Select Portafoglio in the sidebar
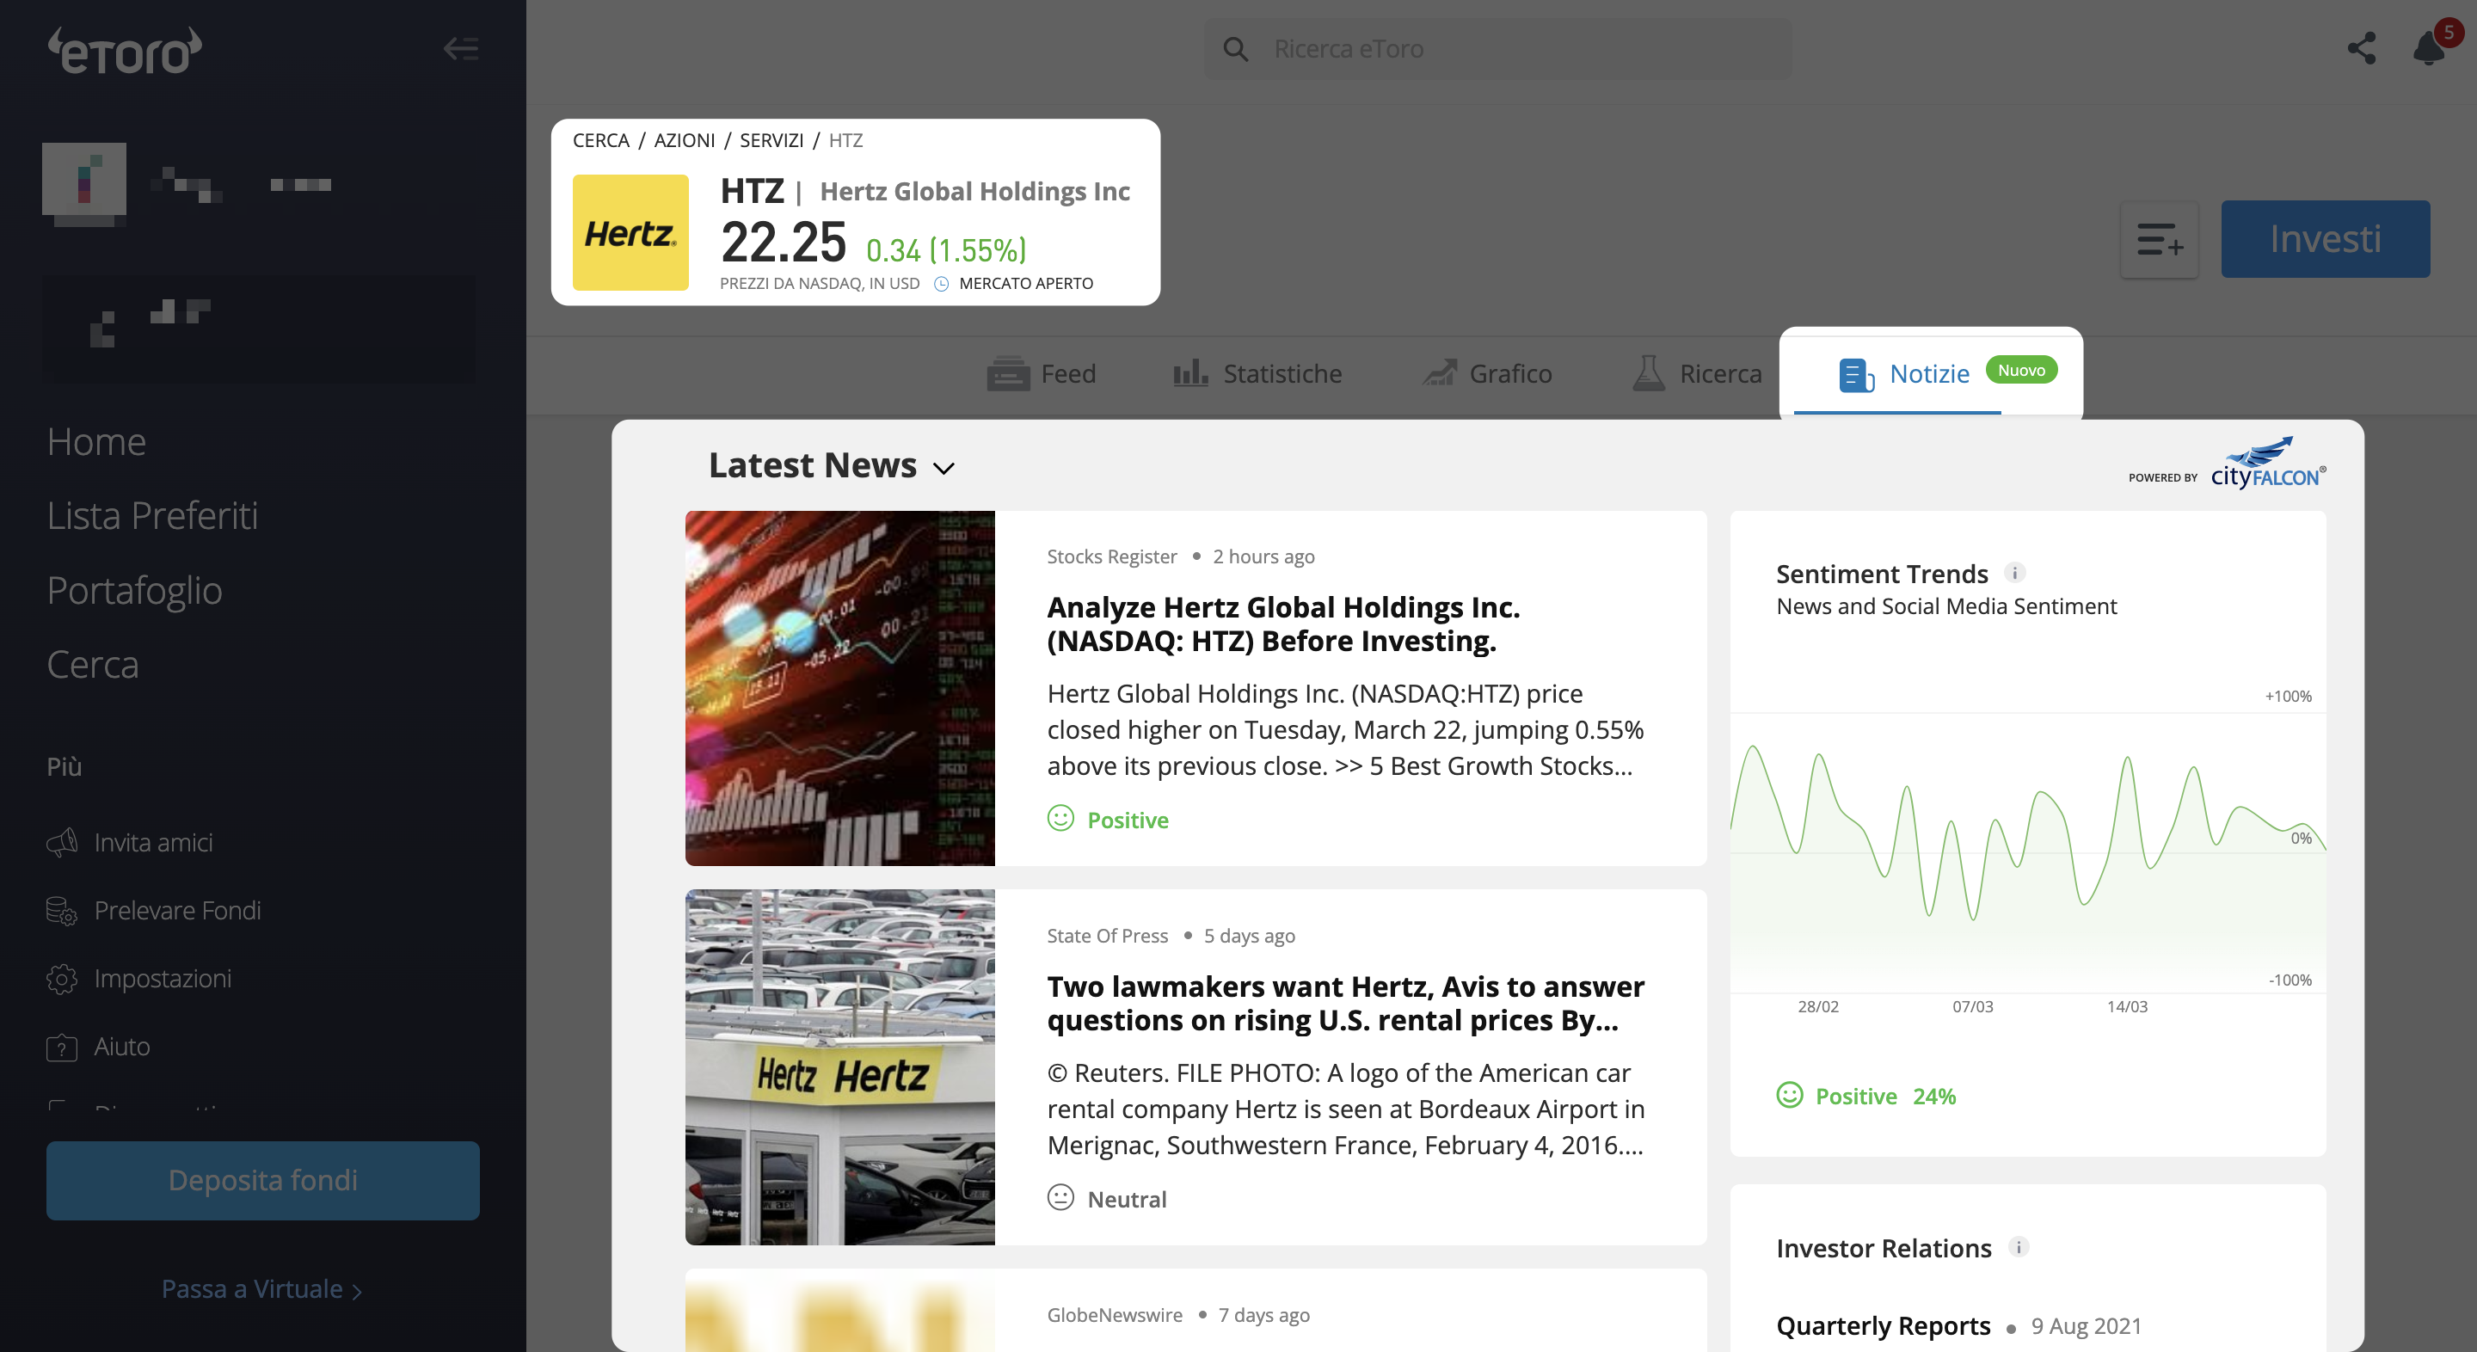2477x1352 pixels. [135, 589]
